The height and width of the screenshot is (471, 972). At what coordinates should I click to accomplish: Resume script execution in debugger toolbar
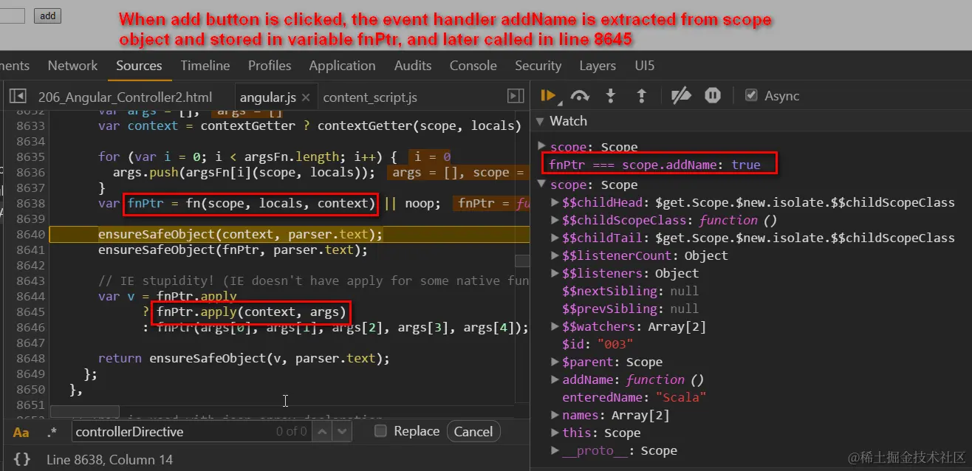click(x=547, y=95)
